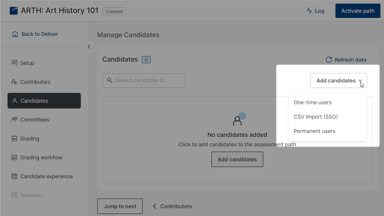
Task: Choose CSV Import (SSO) option
Action: coord(327,117)
